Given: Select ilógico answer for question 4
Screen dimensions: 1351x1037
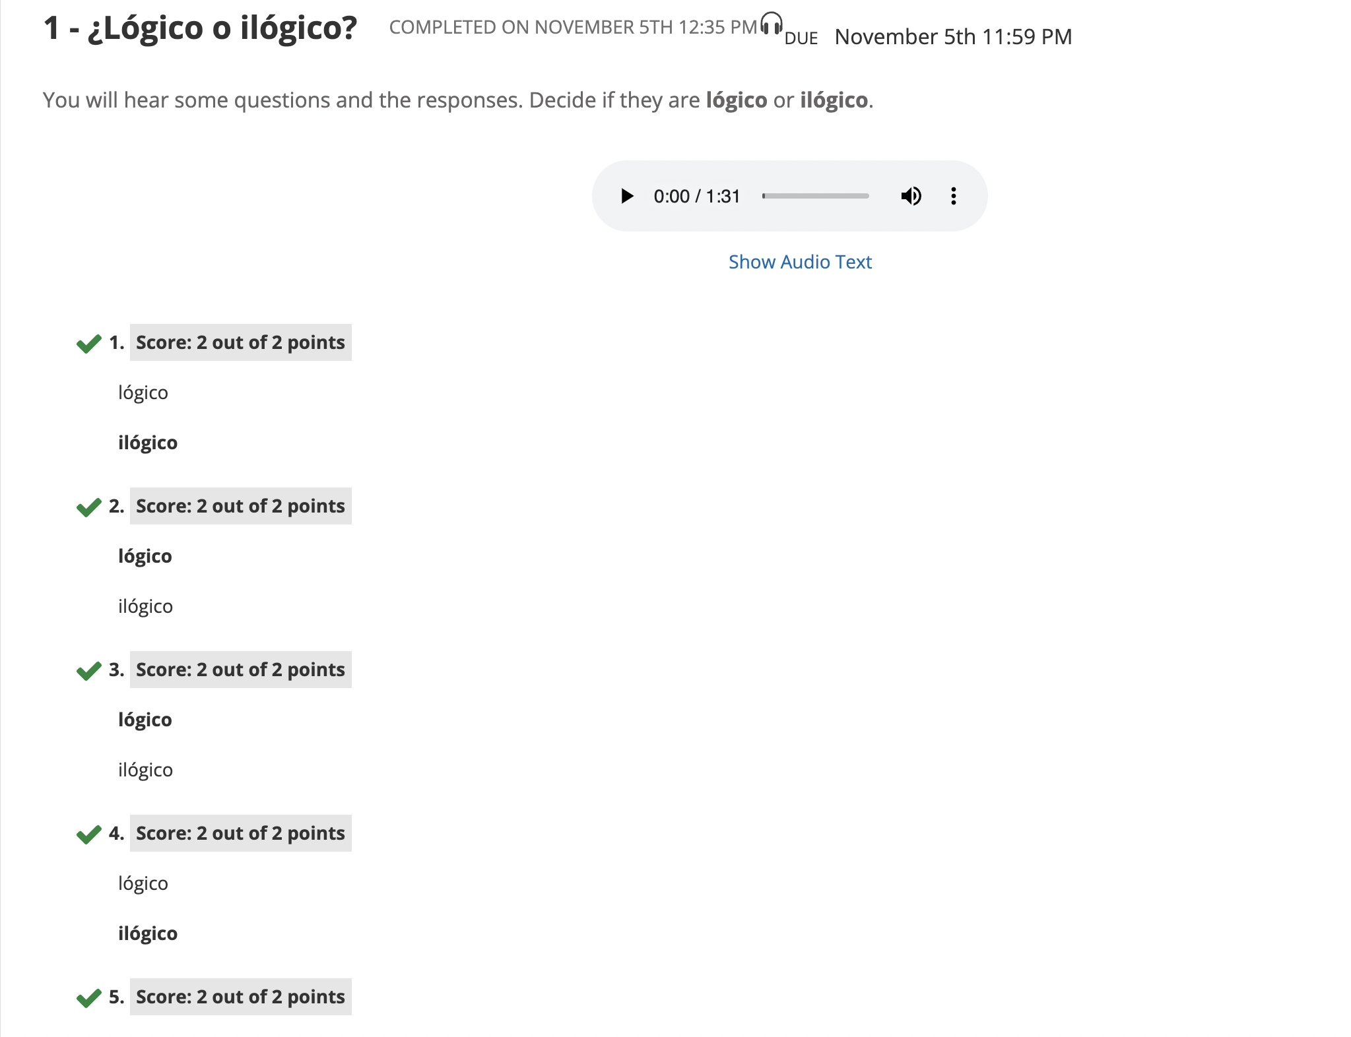Looking at the screenshot, I should tap(148, 933).
